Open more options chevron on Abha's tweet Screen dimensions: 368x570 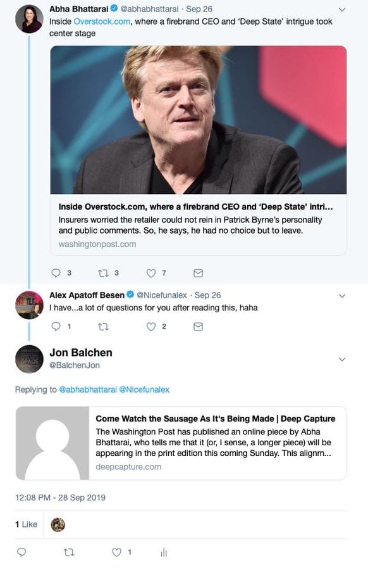[x=342, y=9]
